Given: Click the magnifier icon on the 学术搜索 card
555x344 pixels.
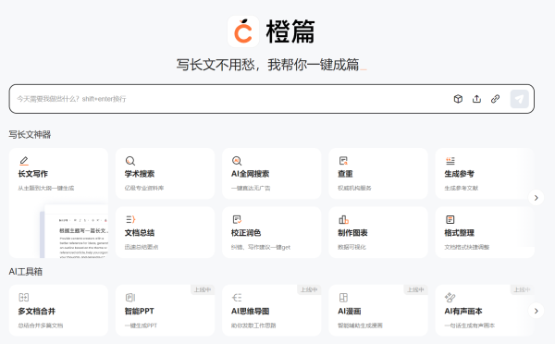Looking at the screenshot, I should (x=130, y=161).
